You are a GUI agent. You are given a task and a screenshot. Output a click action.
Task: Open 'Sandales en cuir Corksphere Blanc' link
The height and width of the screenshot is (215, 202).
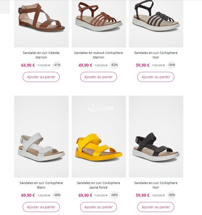pyautogui.click(x=41, y=185)
